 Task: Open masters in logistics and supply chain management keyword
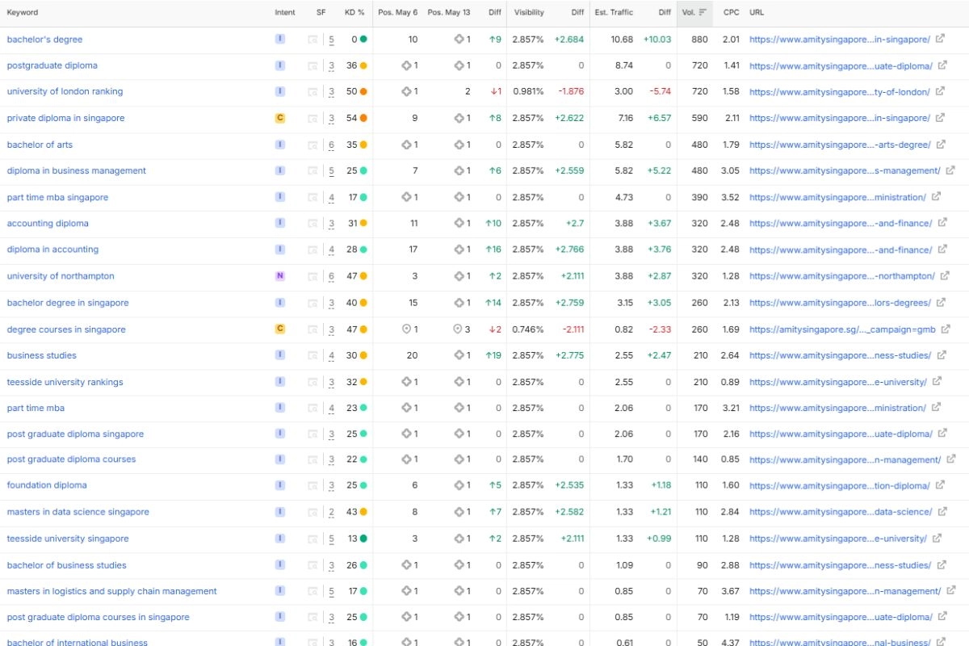[111, 591]
